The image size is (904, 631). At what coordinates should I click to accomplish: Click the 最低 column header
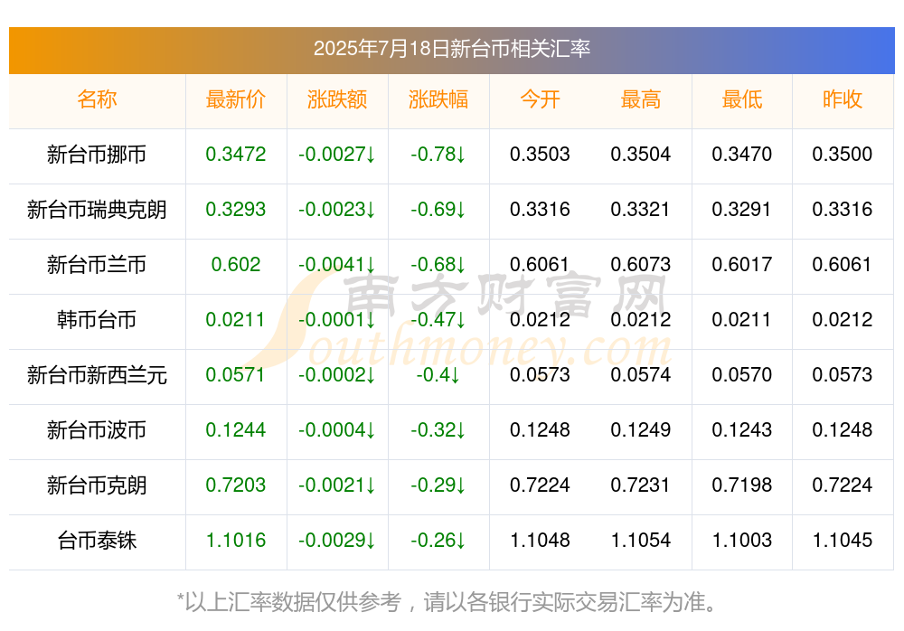click(742, 99)
